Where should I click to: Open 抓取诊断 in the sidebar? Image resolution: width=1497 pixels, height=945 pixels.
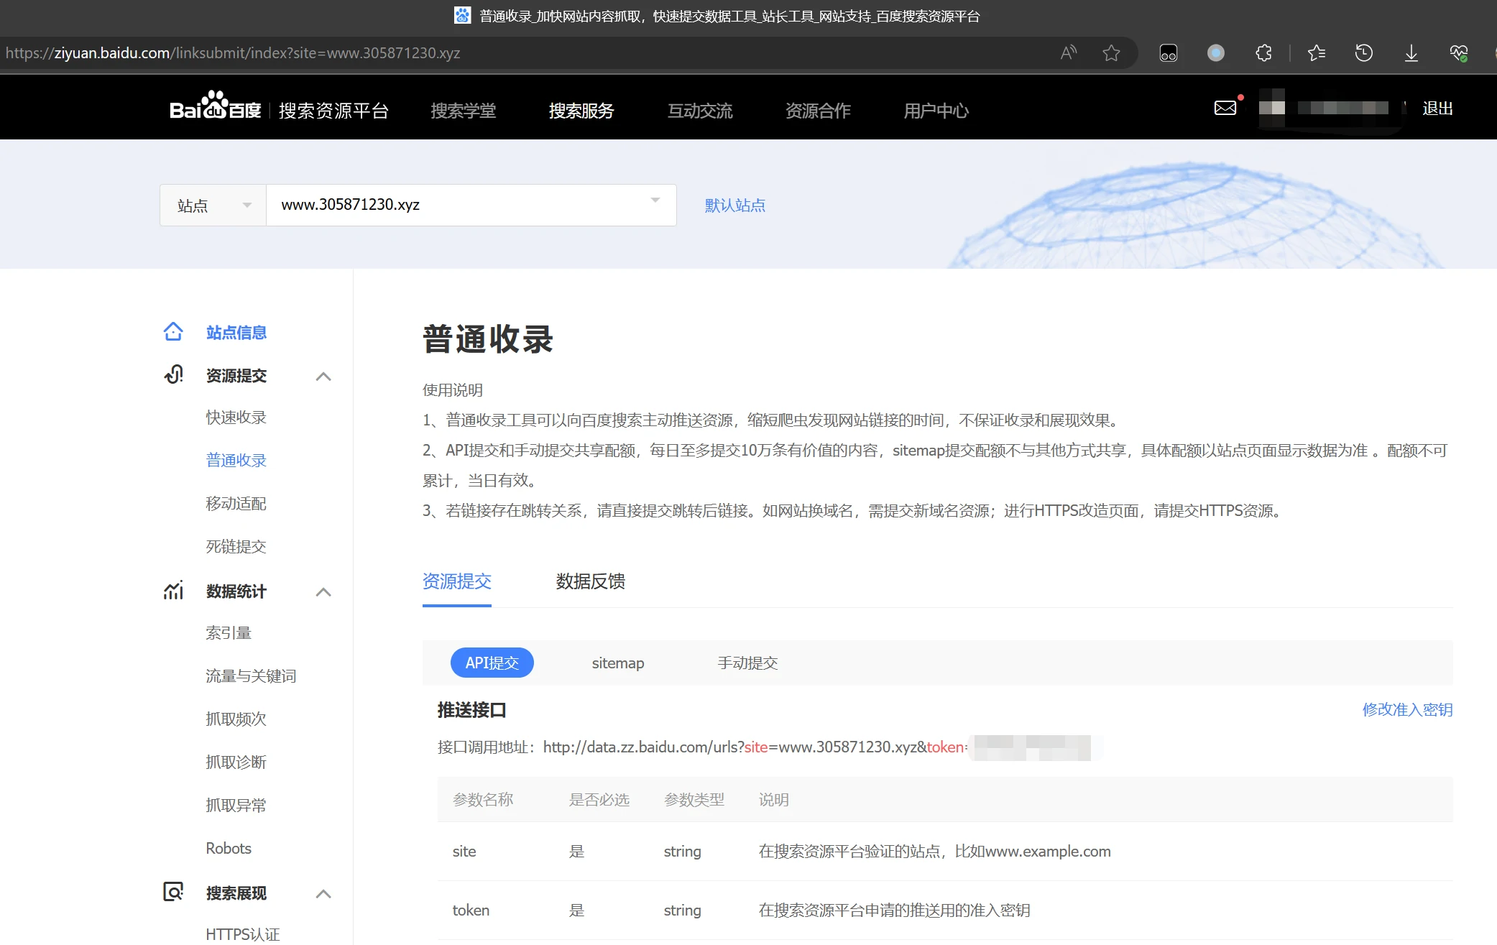pyautogui.click(x=236, y=762)
